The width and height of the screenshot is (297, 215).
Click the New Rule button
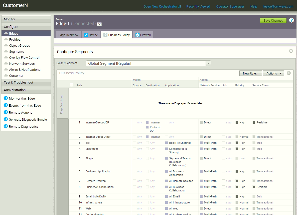coord(251,73)
